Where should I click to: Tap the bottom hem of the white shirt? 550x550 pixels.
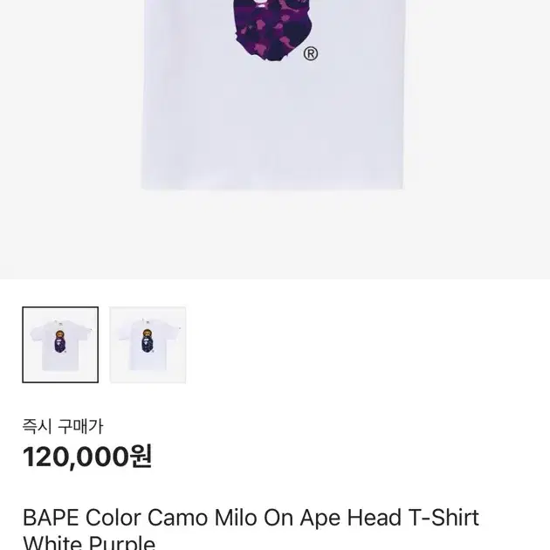point(272,186)
